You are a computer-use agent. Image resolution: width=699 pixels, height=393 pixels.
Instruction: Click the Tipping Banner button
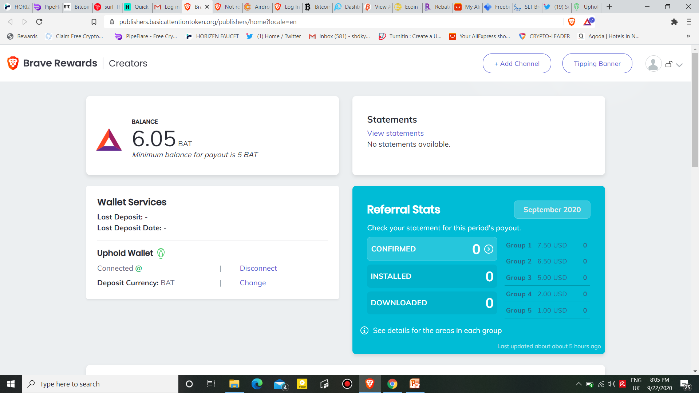pos(597,64)
